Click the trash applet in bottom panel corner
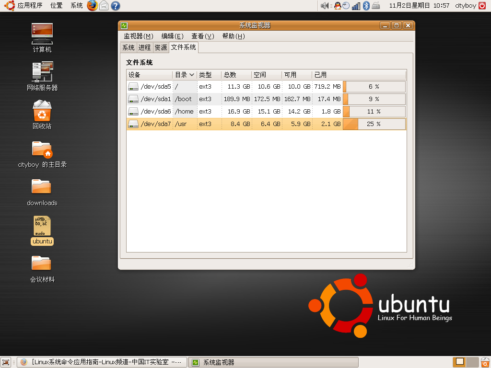The image size is (491, 368). (485, 362)
